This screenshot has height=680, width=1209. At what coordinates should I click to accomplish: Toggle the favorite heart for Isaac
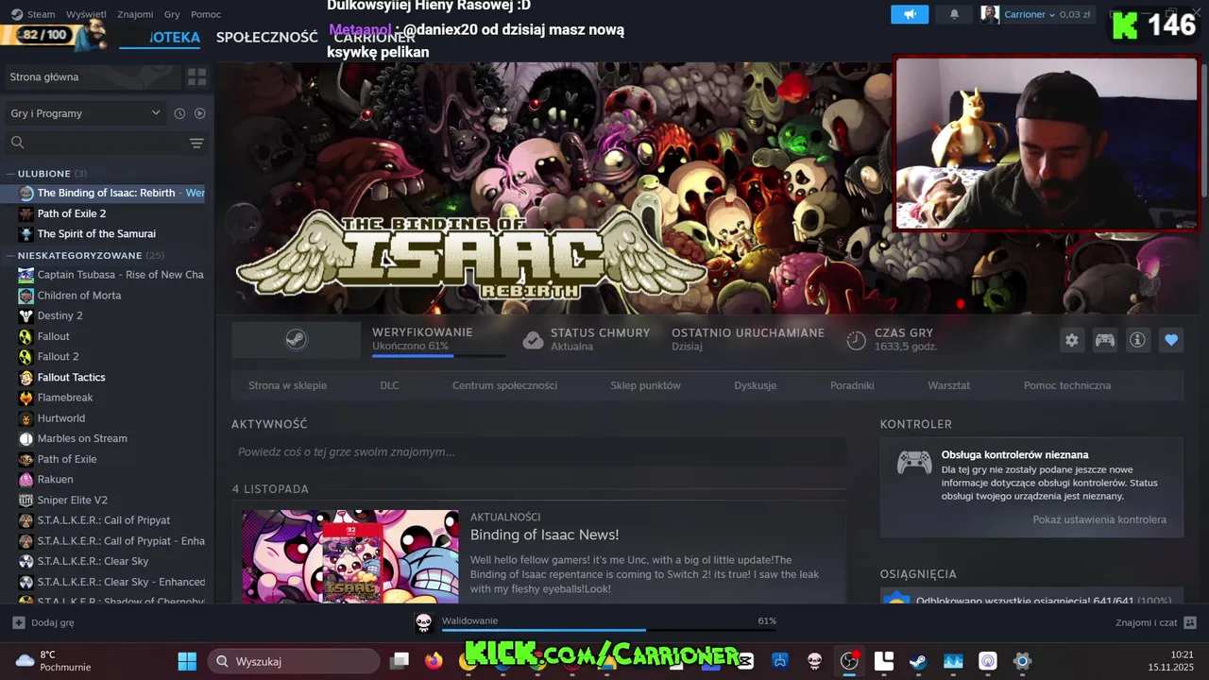[1171, 340]
